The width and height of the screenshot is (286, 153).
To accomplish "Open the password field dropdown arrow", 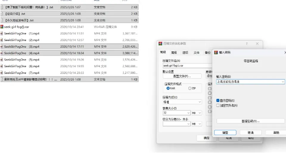I will (283, 82).
